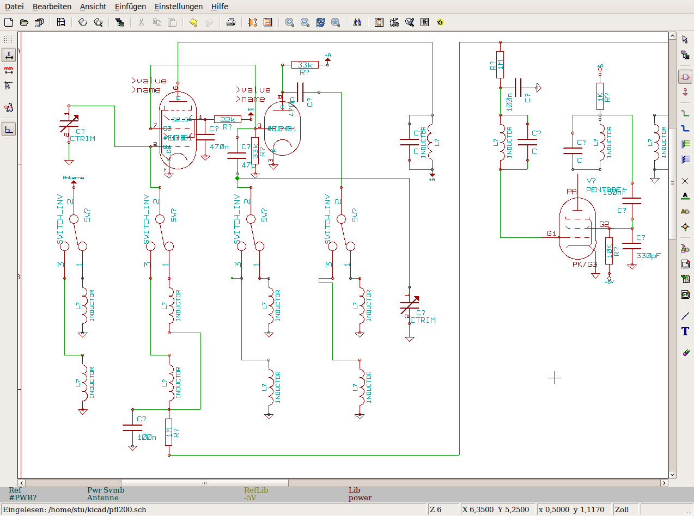The image size is (694, 516).
Task: Click the find binoculars icon
Action: [357, 22]
